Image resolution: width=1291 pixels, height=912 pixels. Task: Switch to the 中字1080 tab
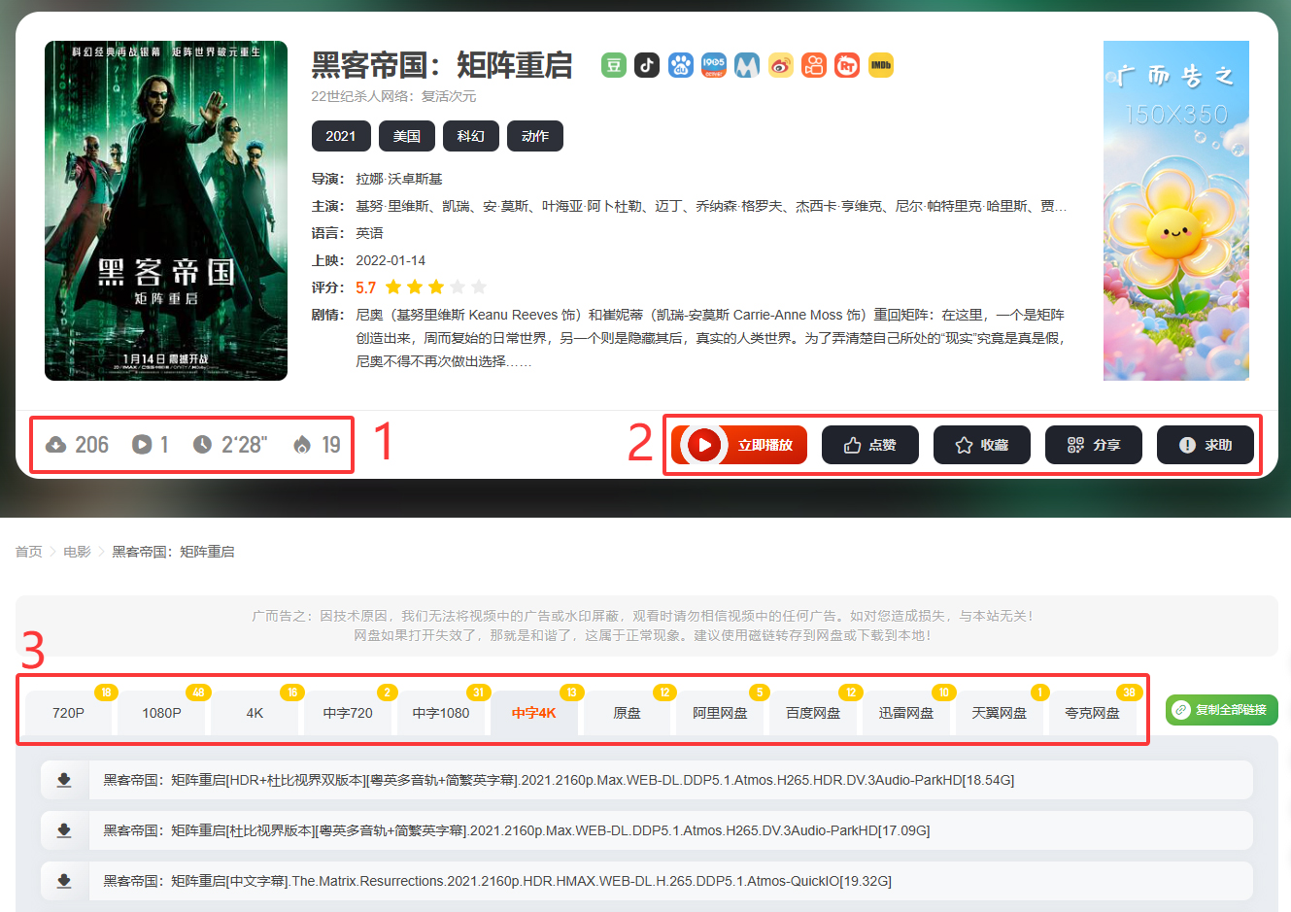coord(441,713)
